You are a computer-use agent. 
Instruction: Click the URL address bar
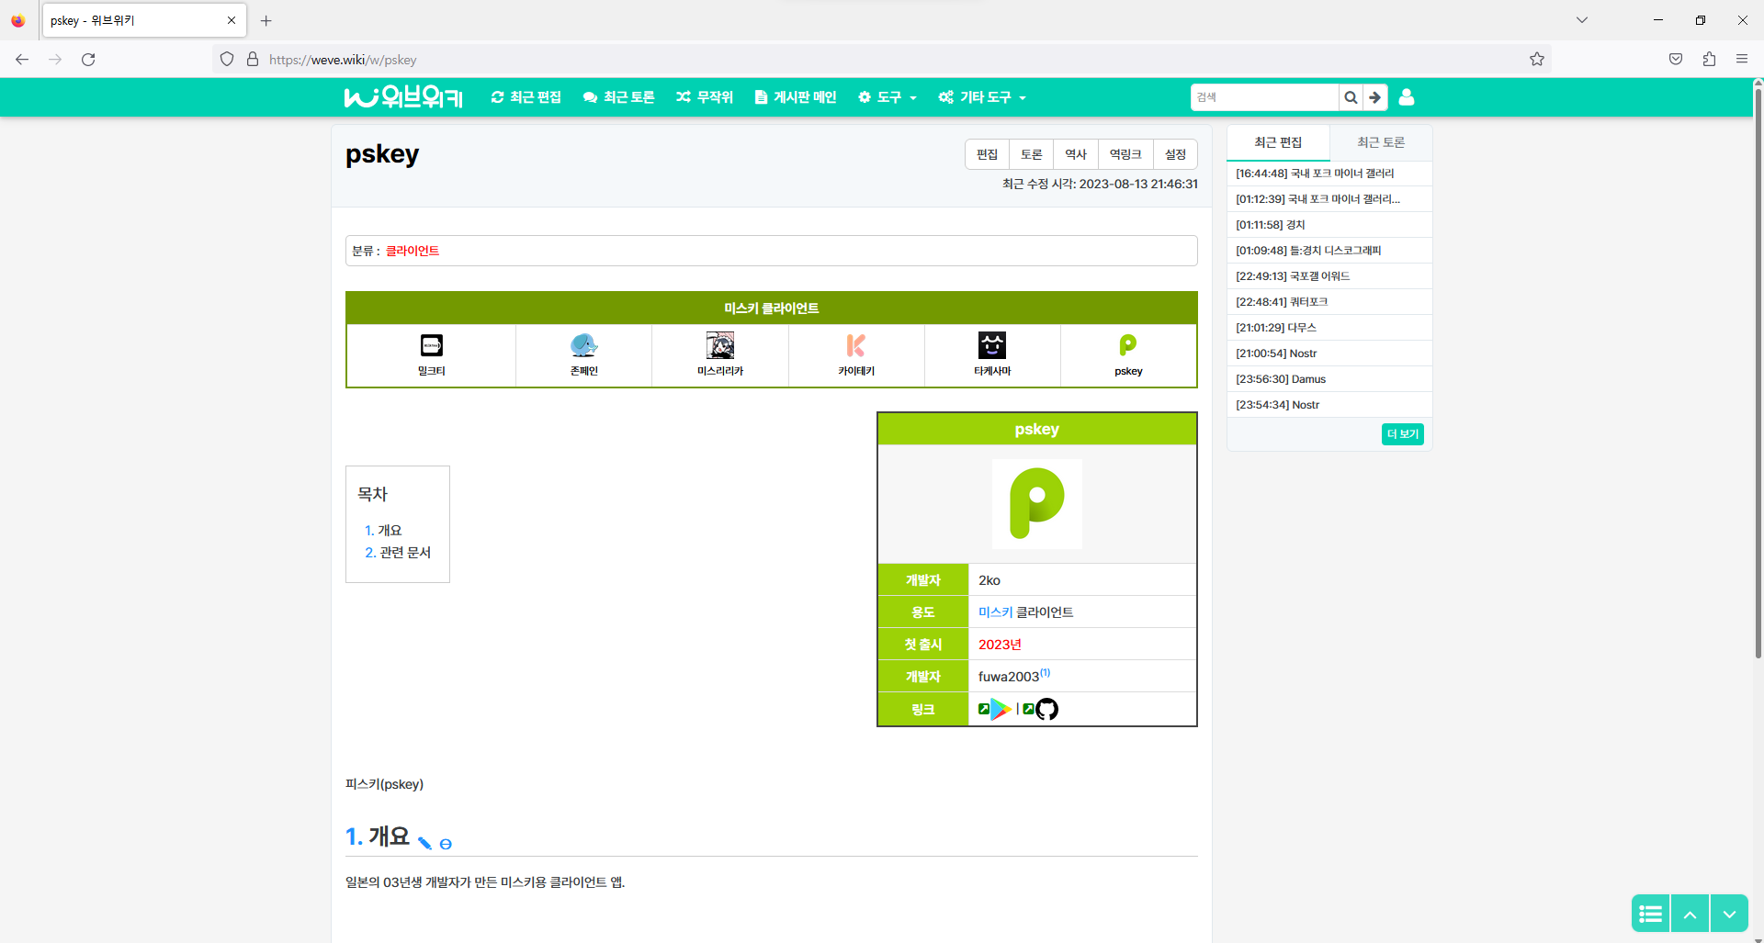coord(882,60)
